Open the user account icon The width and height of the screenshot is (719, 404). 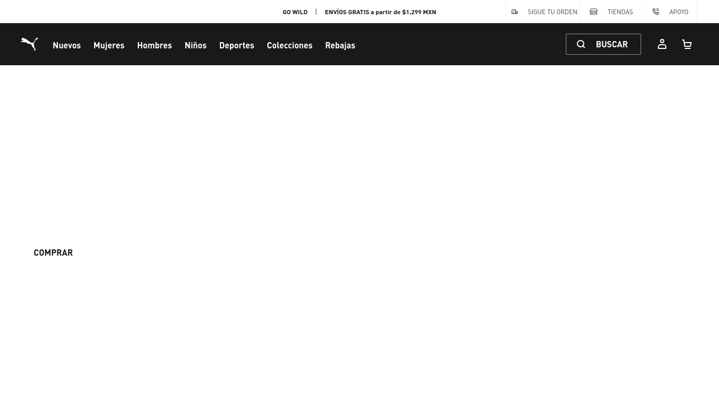pyautogui.click(x=662, y=44)
